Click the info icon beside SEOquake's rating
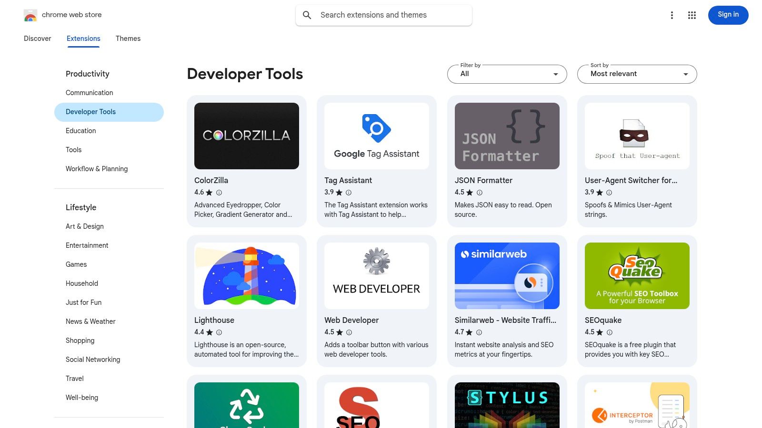The image size is (762, 428). (610, 332)
